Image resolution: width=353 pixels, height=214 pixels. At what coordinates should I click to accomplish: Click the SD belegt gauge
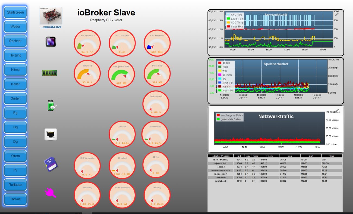click(x=122, y=166)
